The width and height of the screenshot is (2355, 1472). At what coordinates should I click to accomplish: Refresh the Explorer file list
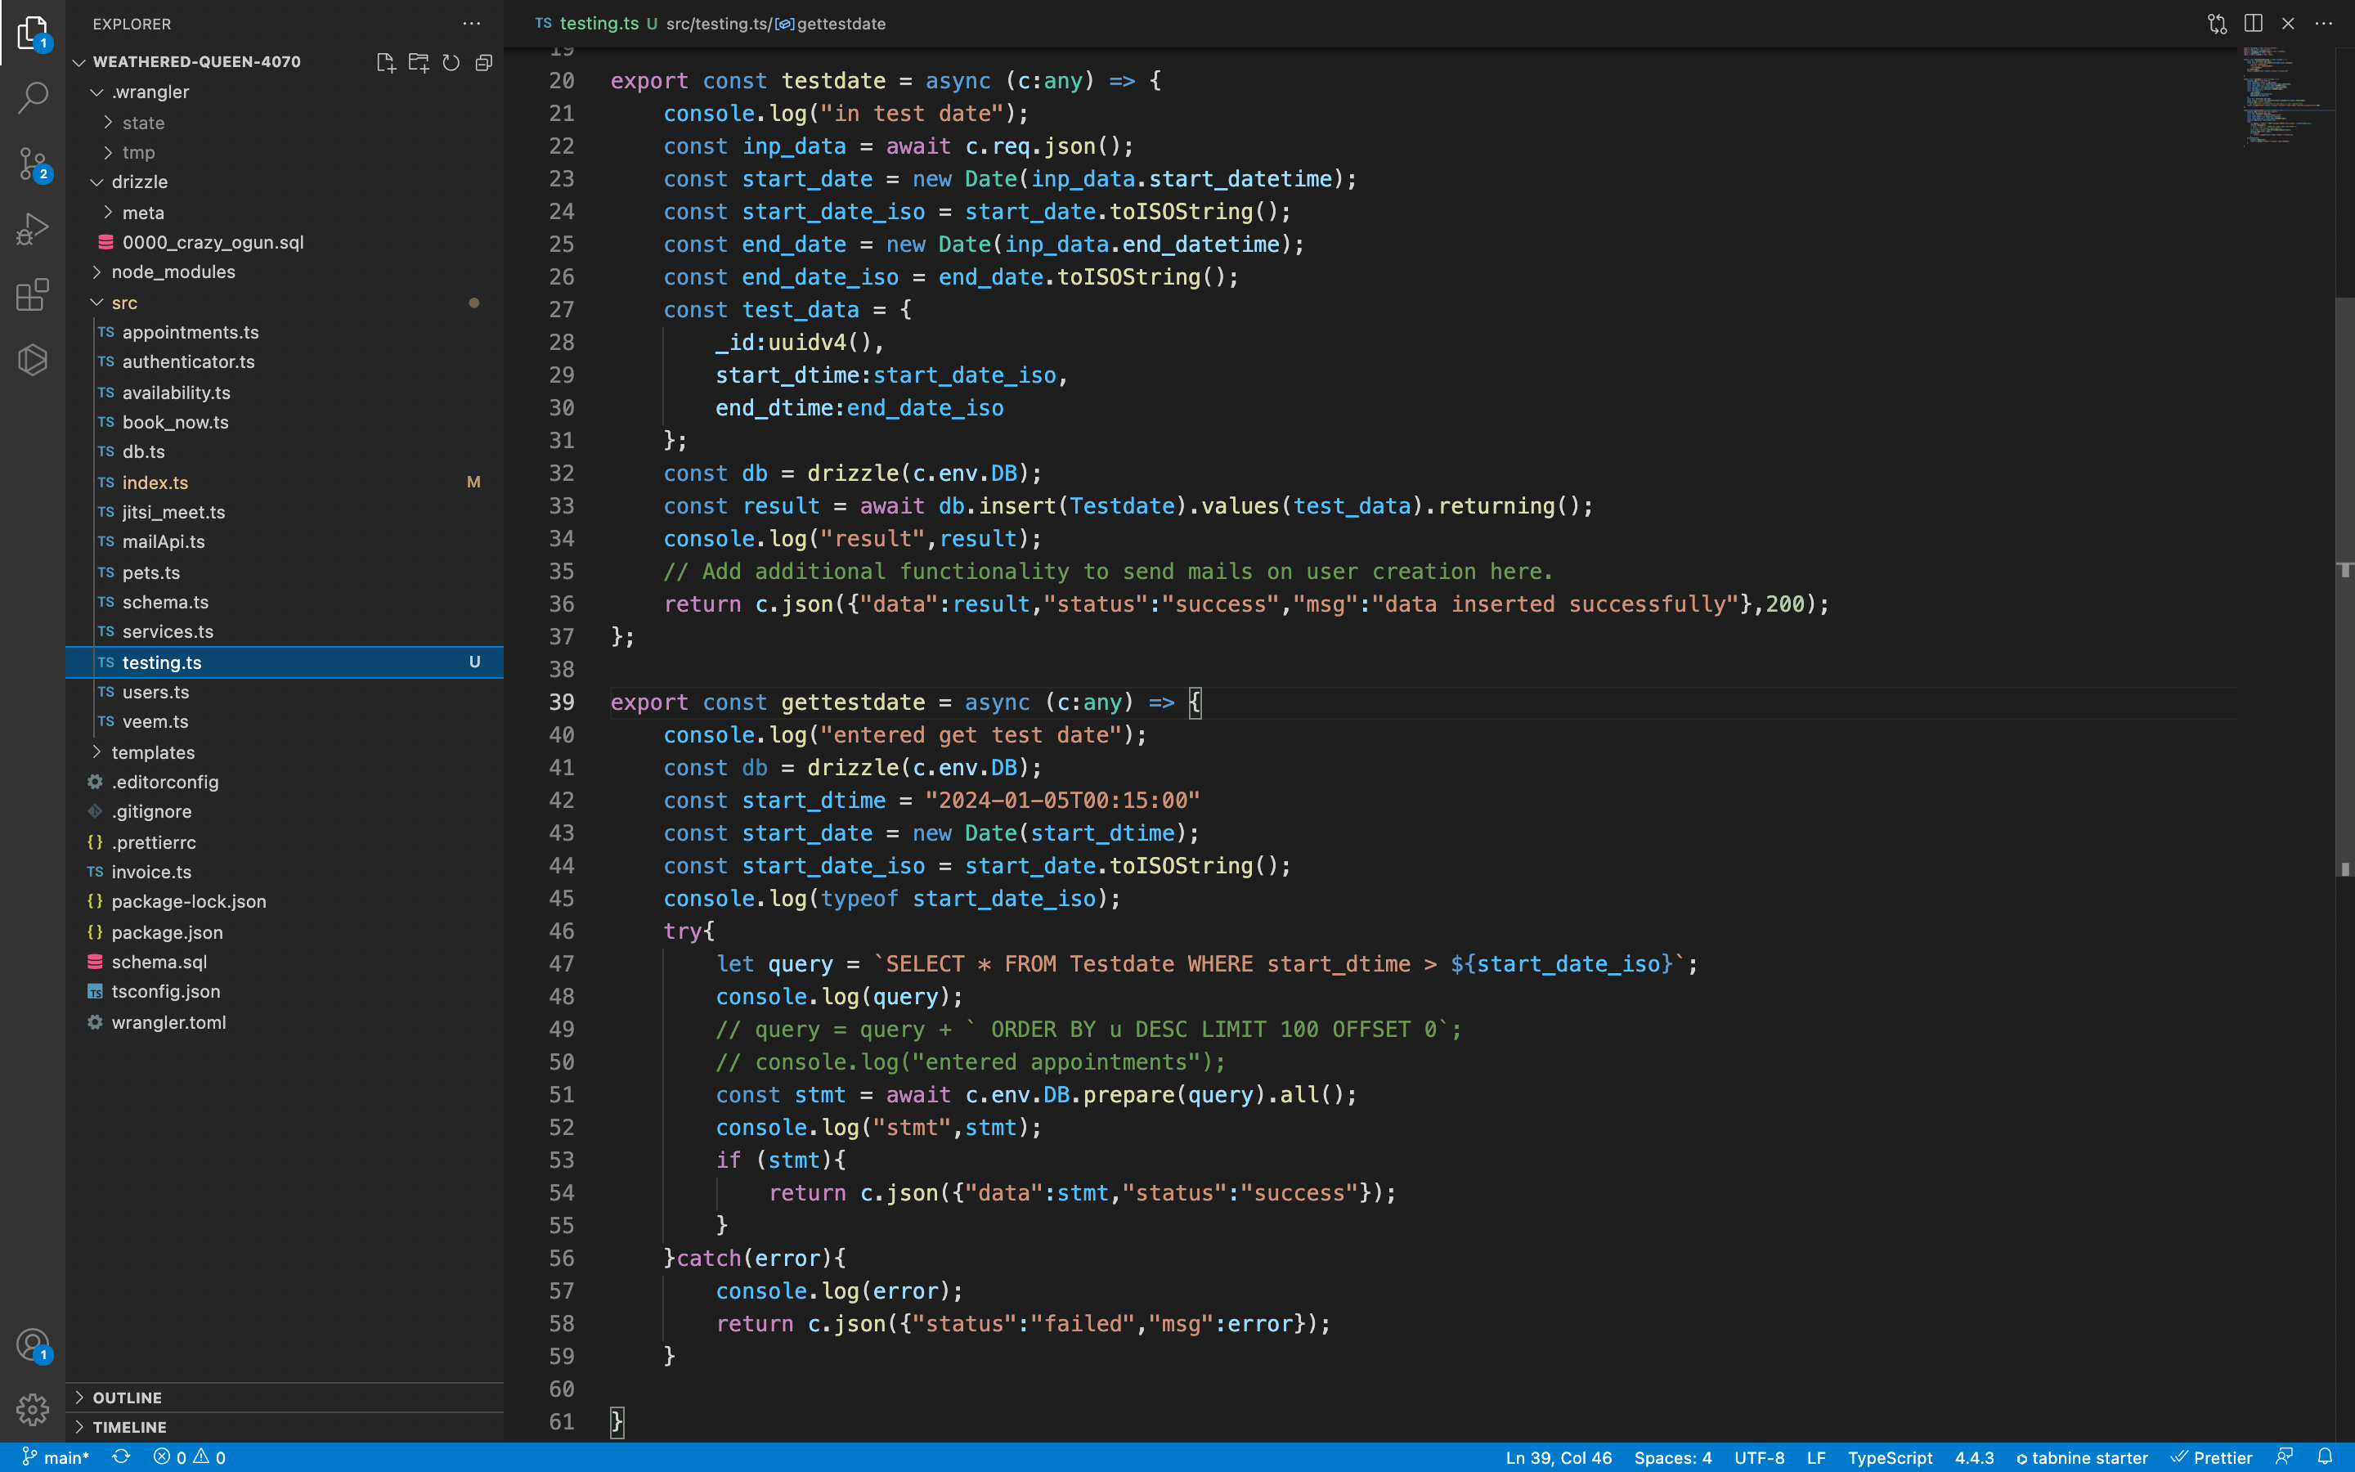click(x=451, y=61)
